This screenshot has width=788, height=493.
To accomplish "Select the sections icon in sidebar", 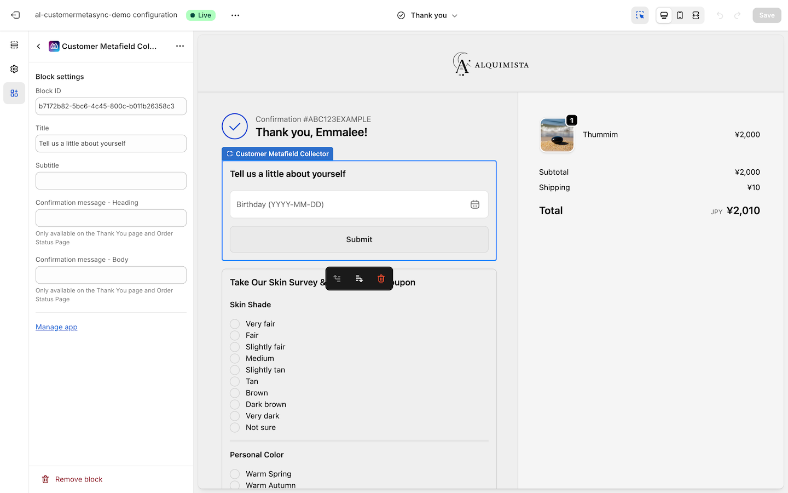I will pyautogui.click(x=14, y=44).
